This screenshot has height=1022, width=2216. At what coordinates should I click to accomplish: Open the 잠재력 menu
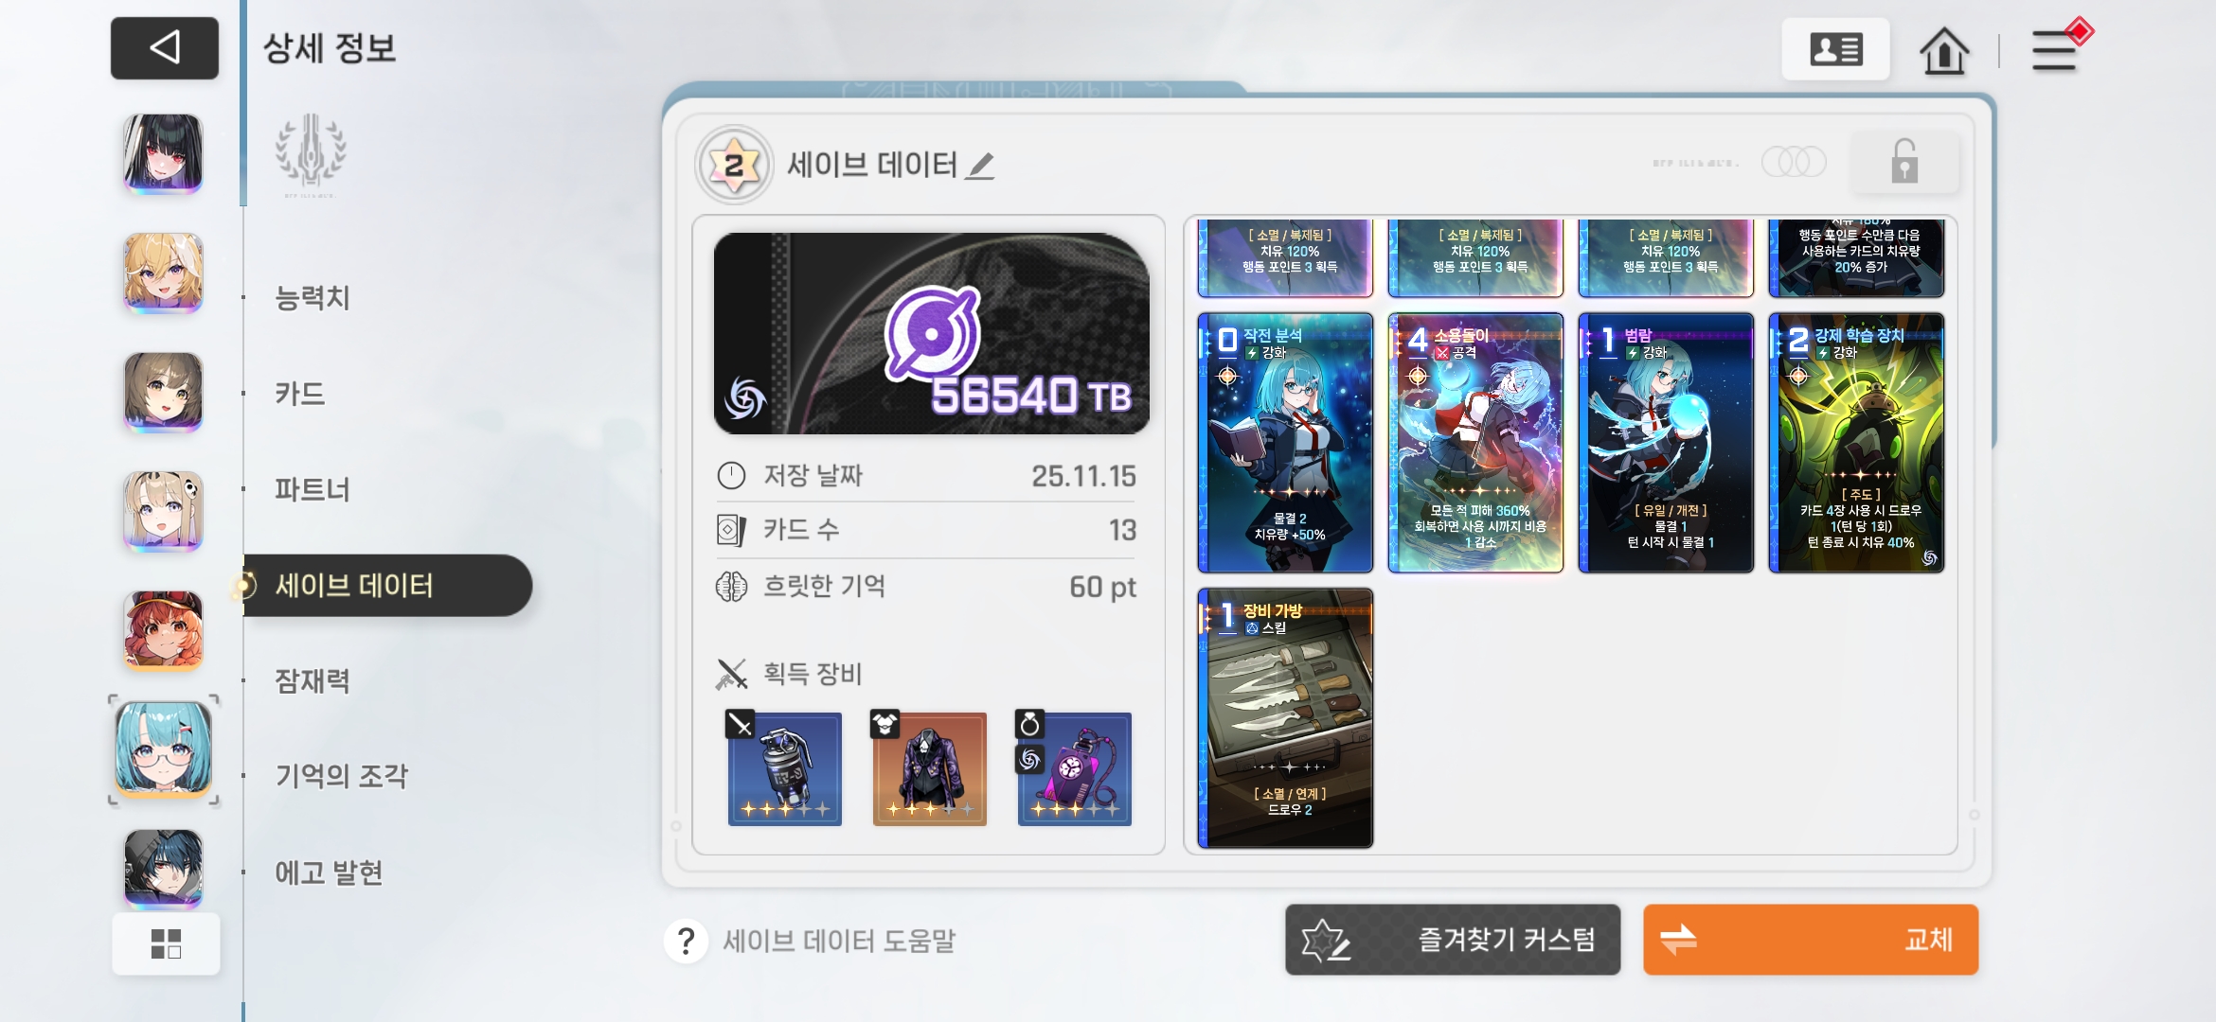(313, 680)
